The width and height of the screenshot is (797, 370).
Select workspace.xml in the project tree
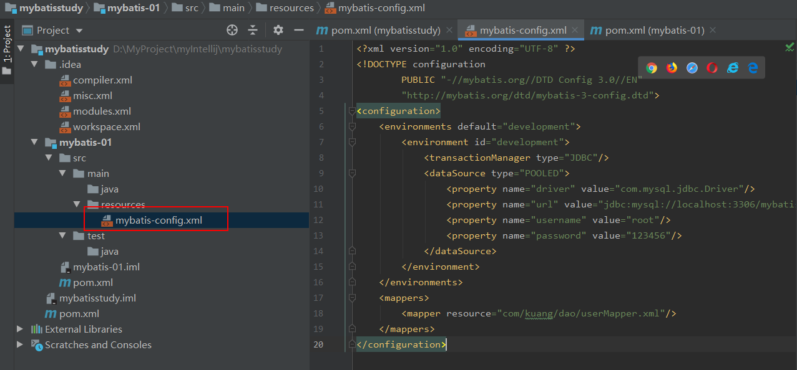[x=107, y=126]
